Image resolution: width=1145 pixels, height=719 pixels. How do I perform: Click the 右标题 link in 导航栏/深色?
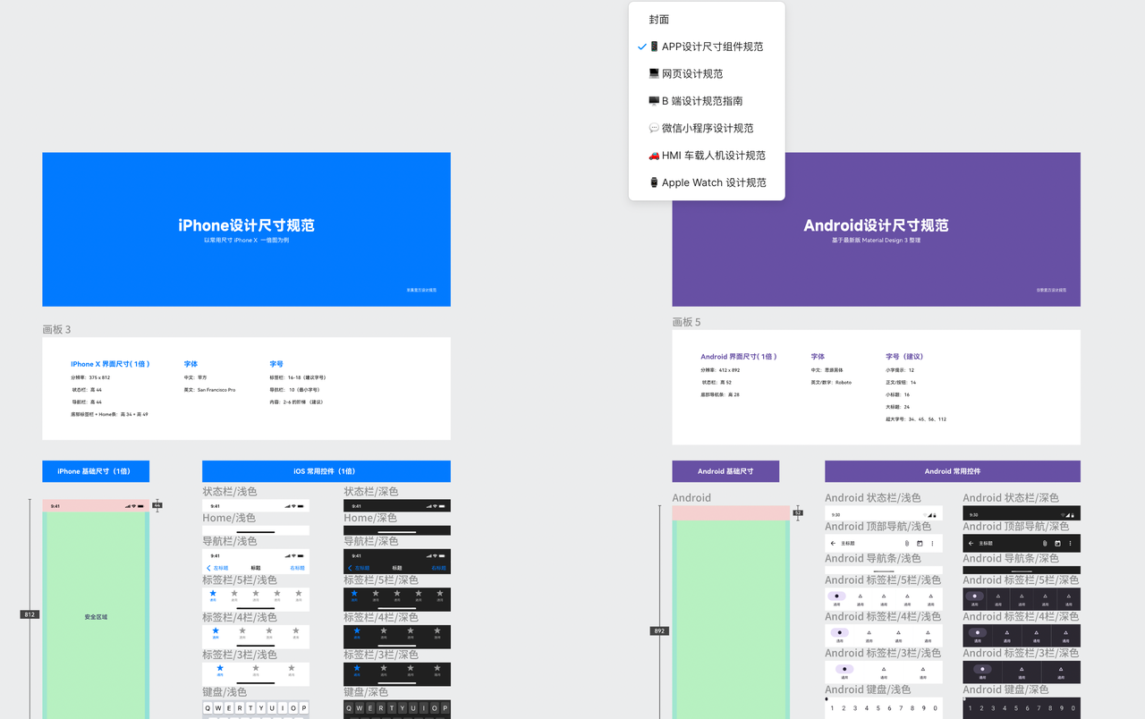[438, 568]
